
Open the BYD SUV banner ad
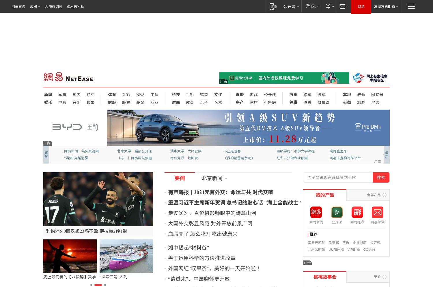(248, 127)
